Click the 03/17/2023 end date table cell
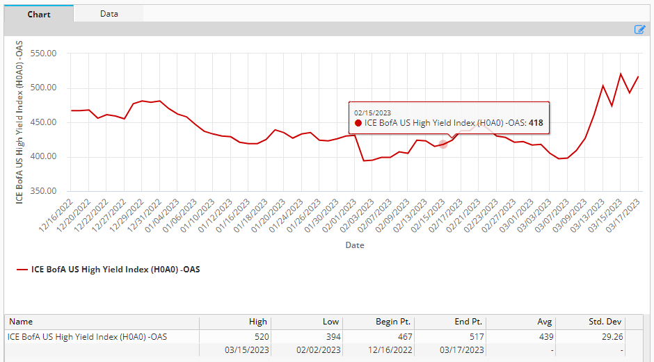This screenshot has height=362, width=654. pos(450,350)
